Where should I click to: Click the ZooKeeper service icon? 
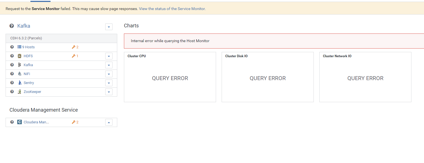(19, 92)
